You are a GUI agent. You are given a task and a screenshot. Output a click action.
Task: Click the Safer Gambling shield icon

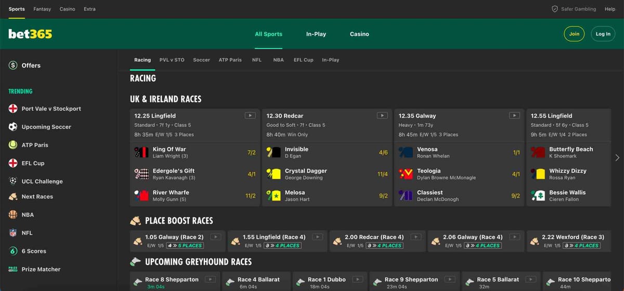click(x=555, y=9)
